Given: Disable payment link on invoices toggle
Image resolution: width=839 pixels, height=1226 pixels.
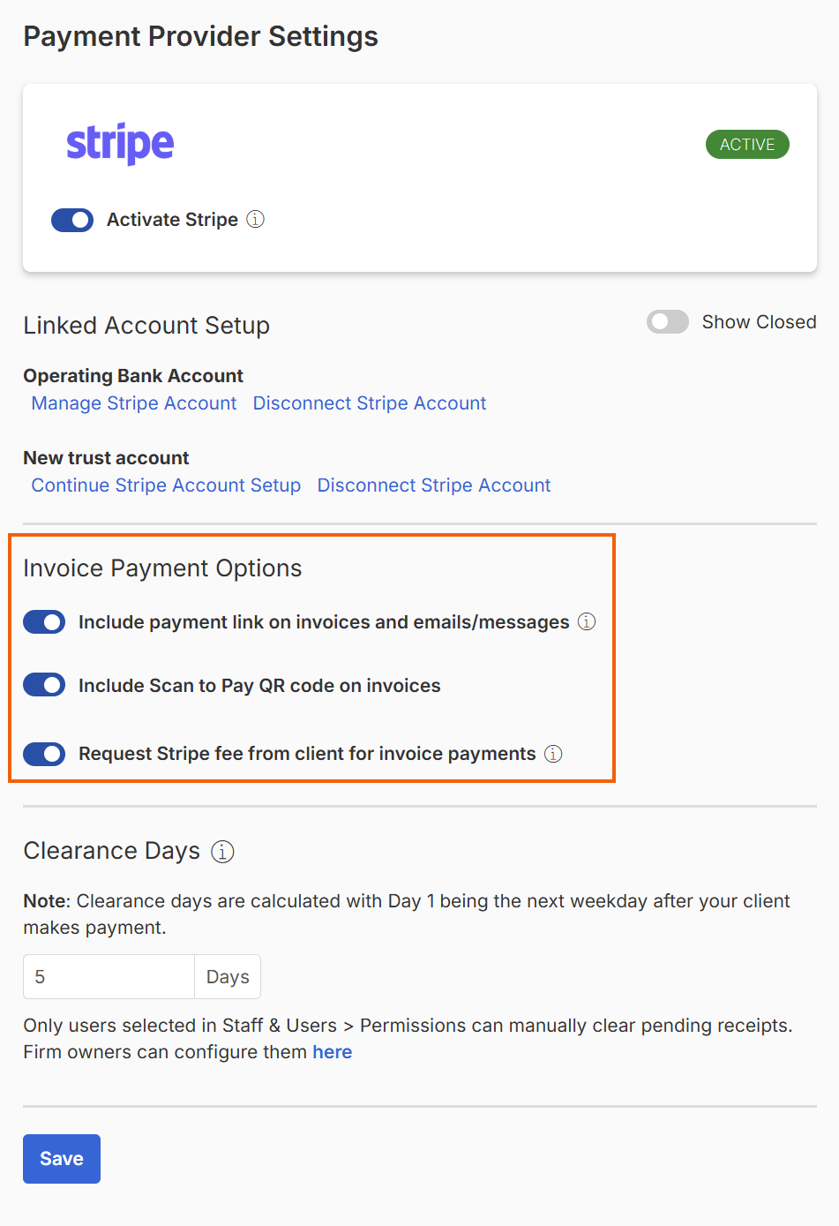Looking at the screenshot, I should point(44,622).
